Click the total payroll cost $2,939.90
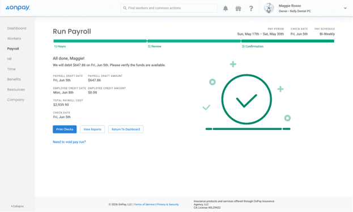Screen dimensions: 353x212 click(61, 105)
